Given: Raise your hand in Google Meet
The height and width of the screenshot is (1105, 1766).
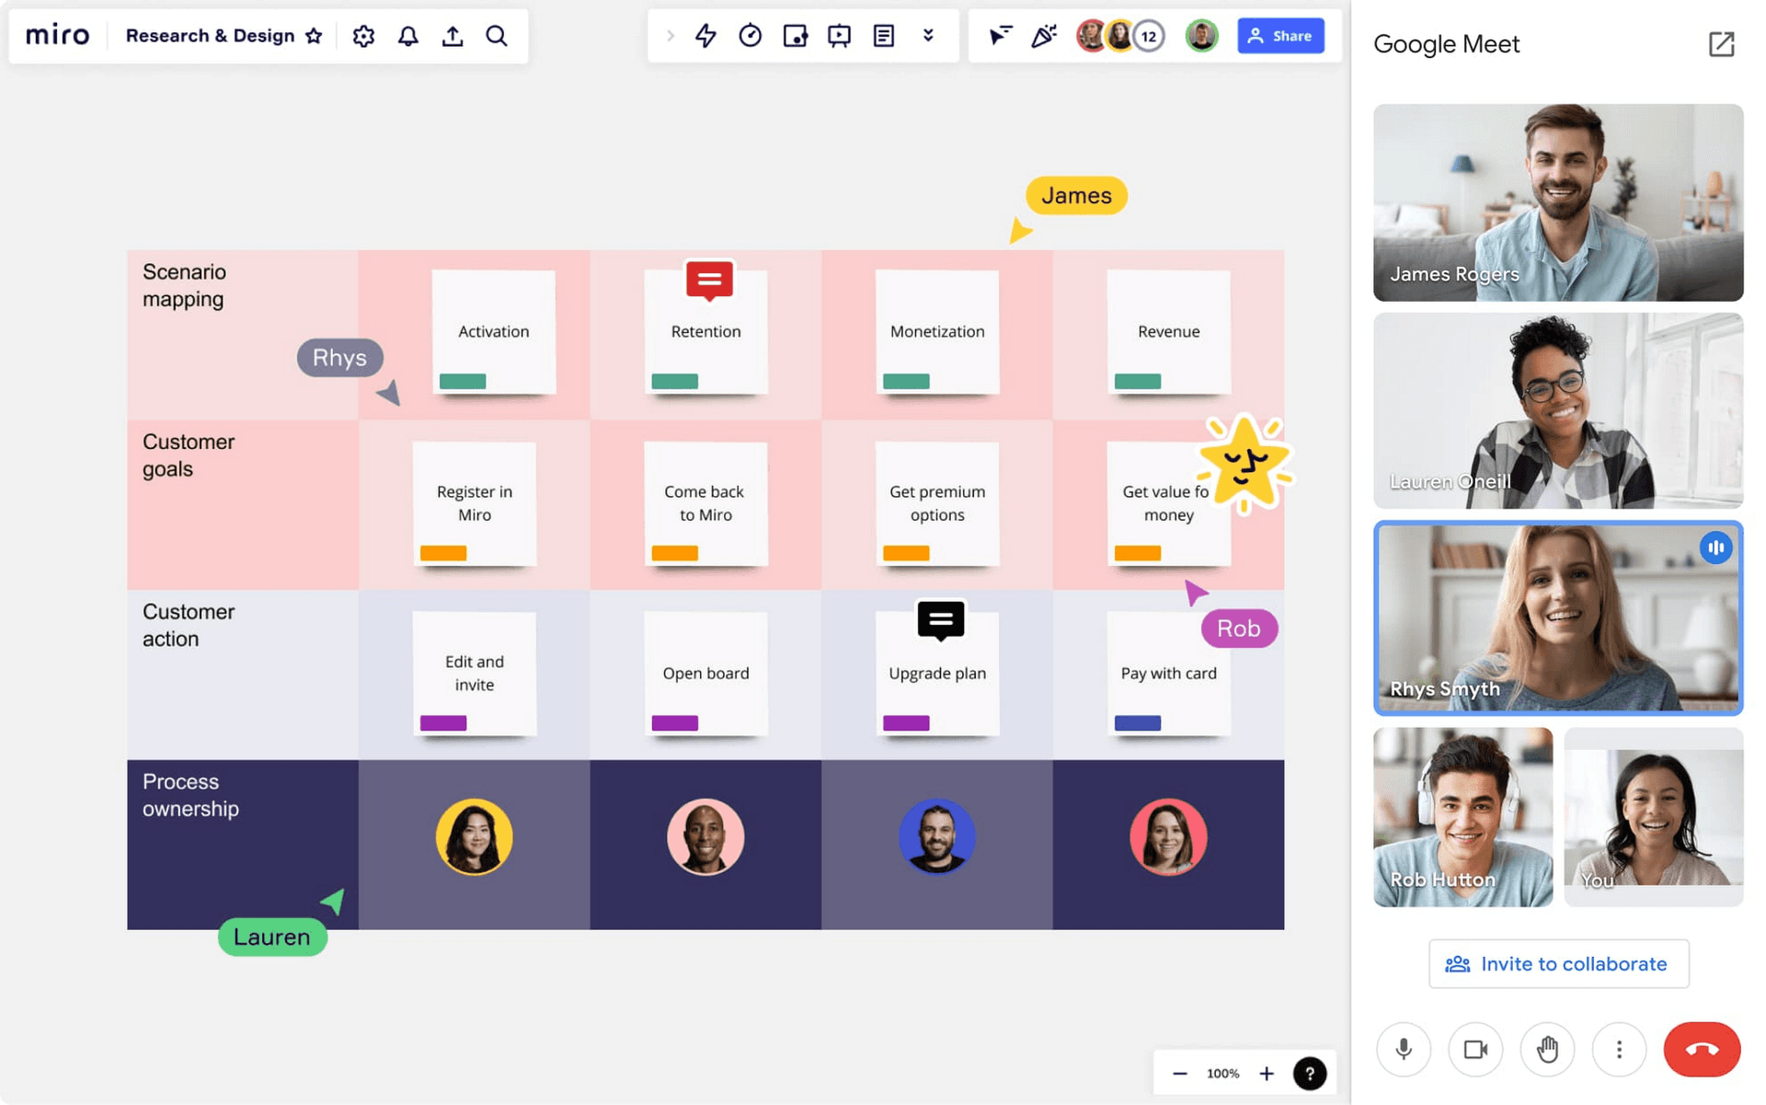Looking at the screenshot, I should tap(1547, 1049).
